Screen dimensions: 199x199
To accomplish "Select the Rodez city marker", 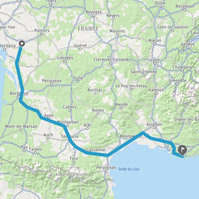I will tap(98, 114).
